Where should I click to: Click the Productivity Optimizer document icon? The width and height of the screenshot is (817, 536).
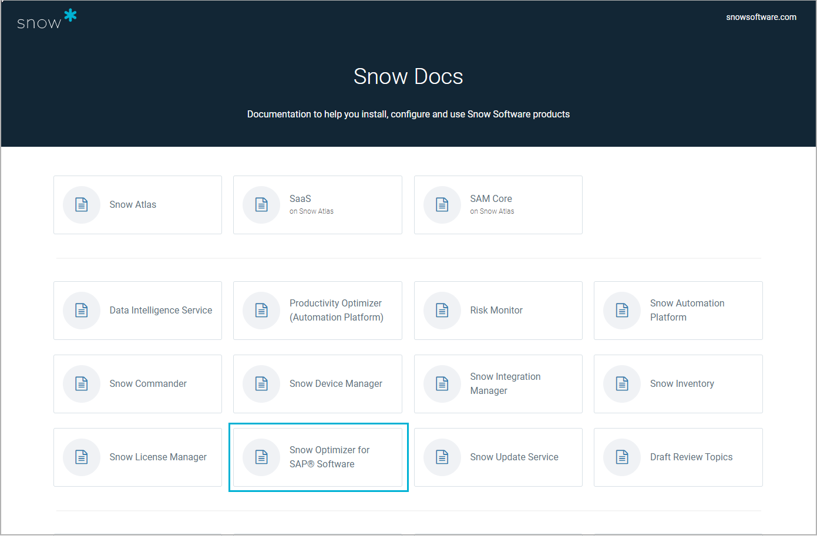coord(261,311)
